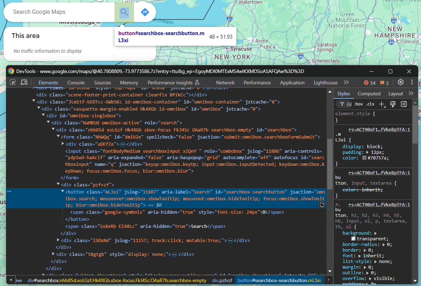Click the #70757a color swatch

tap(364, 158)
